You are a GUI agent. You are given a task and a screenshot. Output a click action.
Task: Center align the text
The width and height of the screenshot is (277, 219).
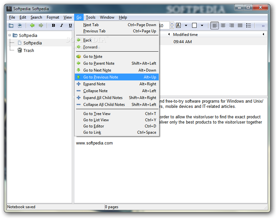pos(223,25)
